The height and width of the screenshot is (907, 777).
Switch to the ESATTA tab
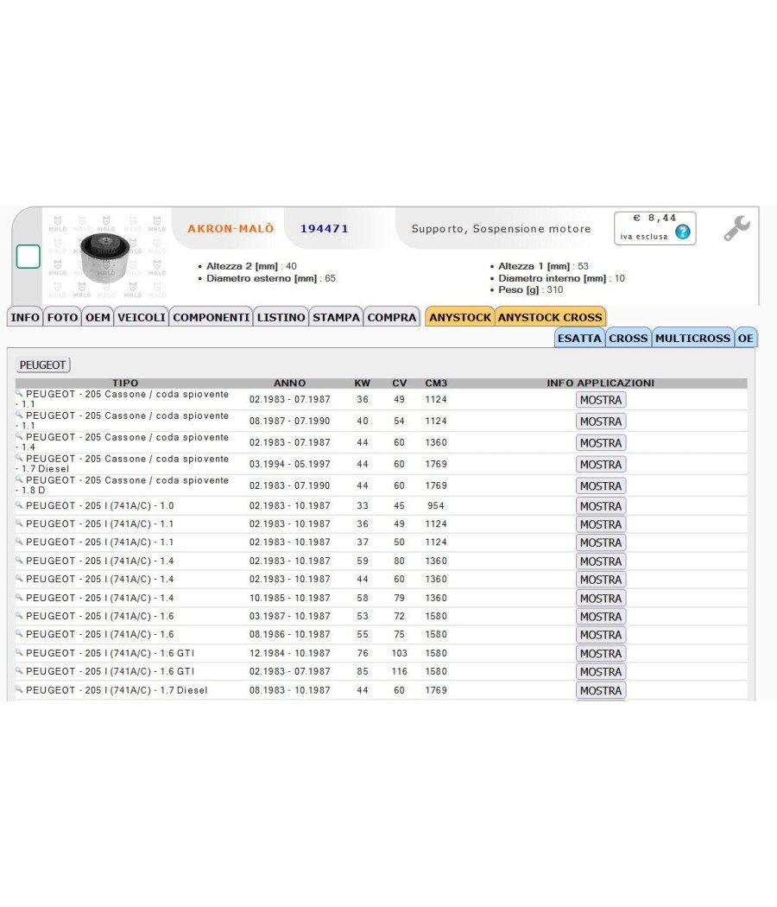click(579, 338)
